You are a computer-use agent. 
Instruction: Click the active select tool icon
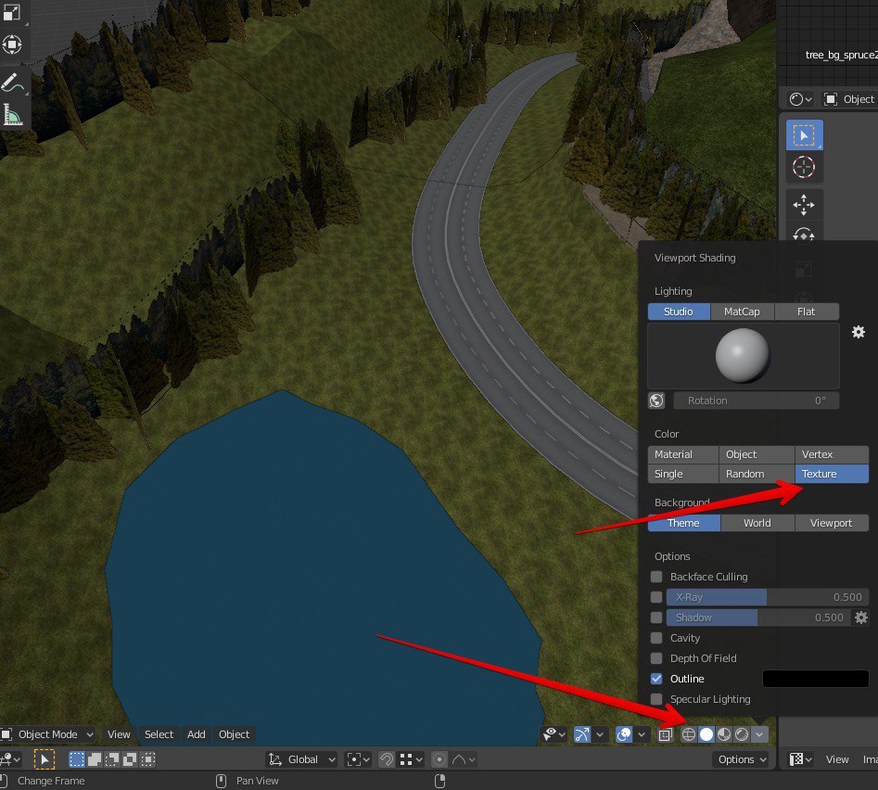(45, 759)
